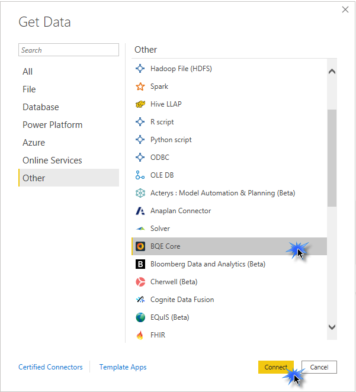Viewport: 356px width, 392px height.
Task: Select the BQE Core text
Action: [165, 246]
